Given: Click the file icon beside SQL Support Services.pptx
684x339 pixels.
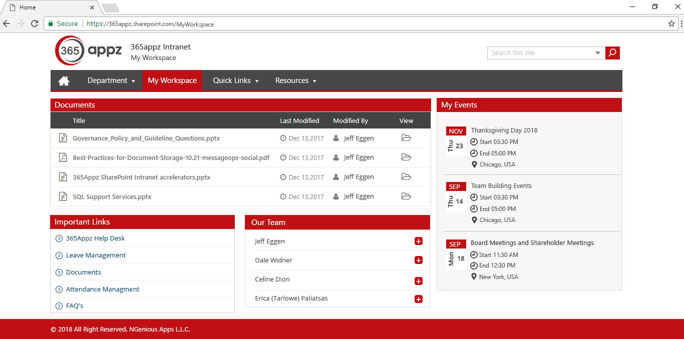Looking at the screenshot, I should (63, 196).
